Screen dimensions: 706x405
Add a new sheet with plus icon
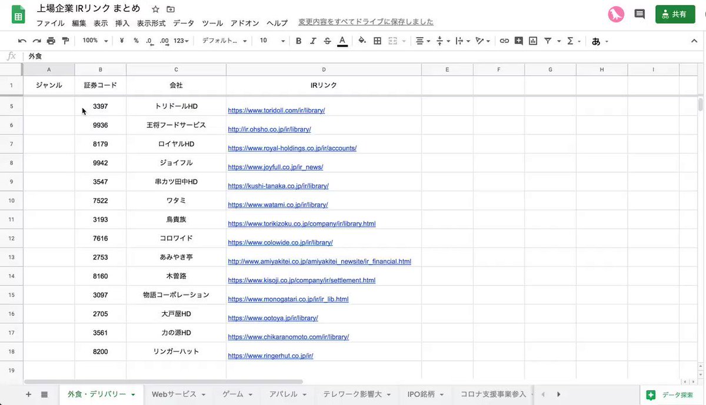28,394
